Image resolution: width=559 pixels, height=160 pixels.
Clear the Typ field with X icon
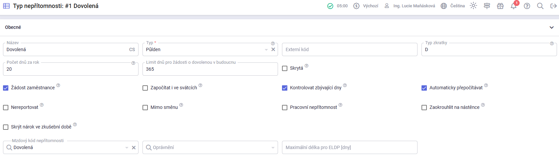(x=273, y=49)
